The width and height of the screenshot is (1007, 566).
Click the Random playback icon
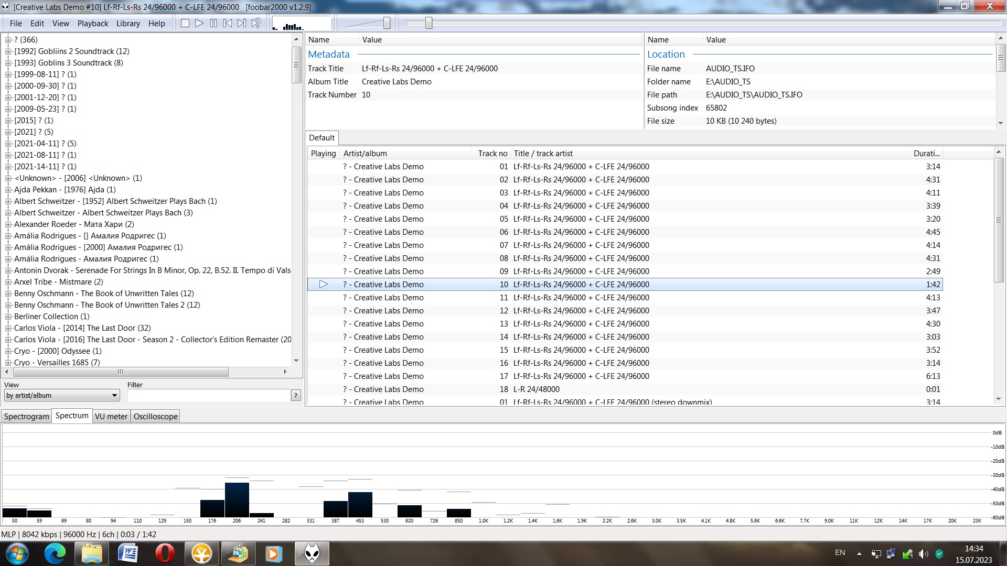click(x=256, y=23)
